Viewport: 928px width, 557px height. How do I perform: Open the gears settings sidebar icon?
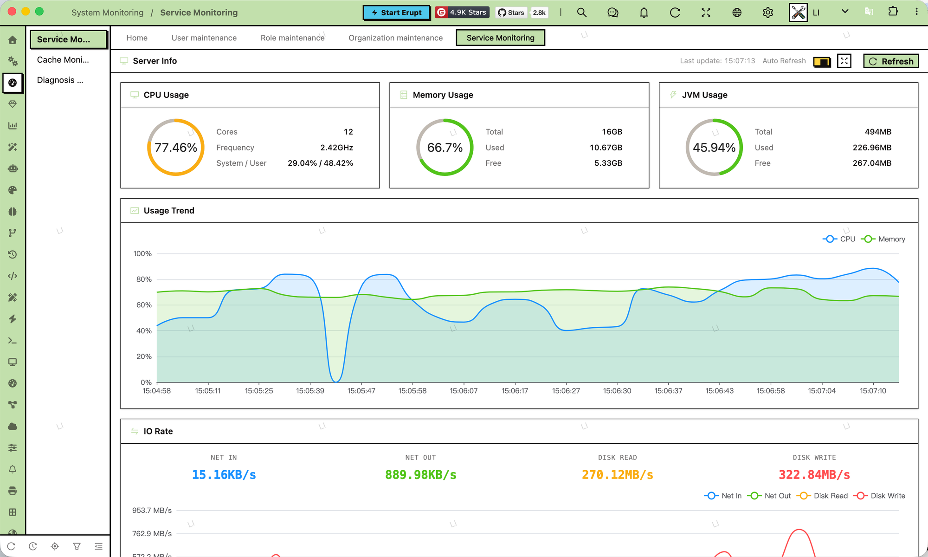coord(13,61)
